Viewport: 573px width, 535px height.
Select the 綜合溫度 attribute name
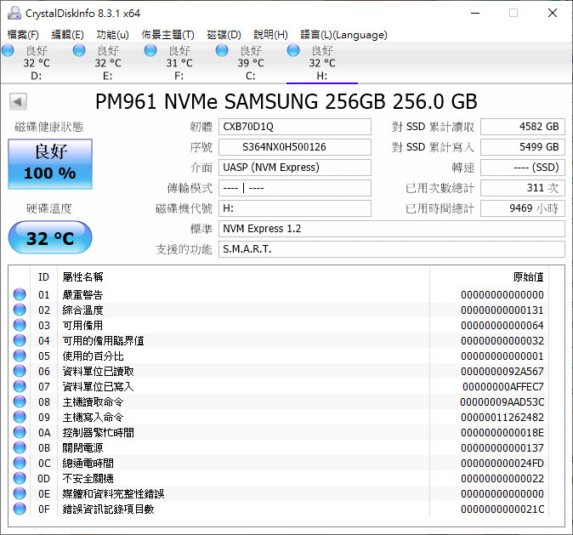[x=83, y=310]
